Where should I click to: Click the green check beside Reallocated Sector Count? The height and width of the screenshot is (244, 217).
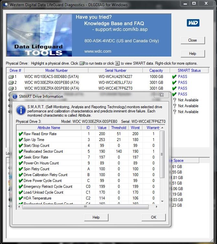(x=21, y=151)
